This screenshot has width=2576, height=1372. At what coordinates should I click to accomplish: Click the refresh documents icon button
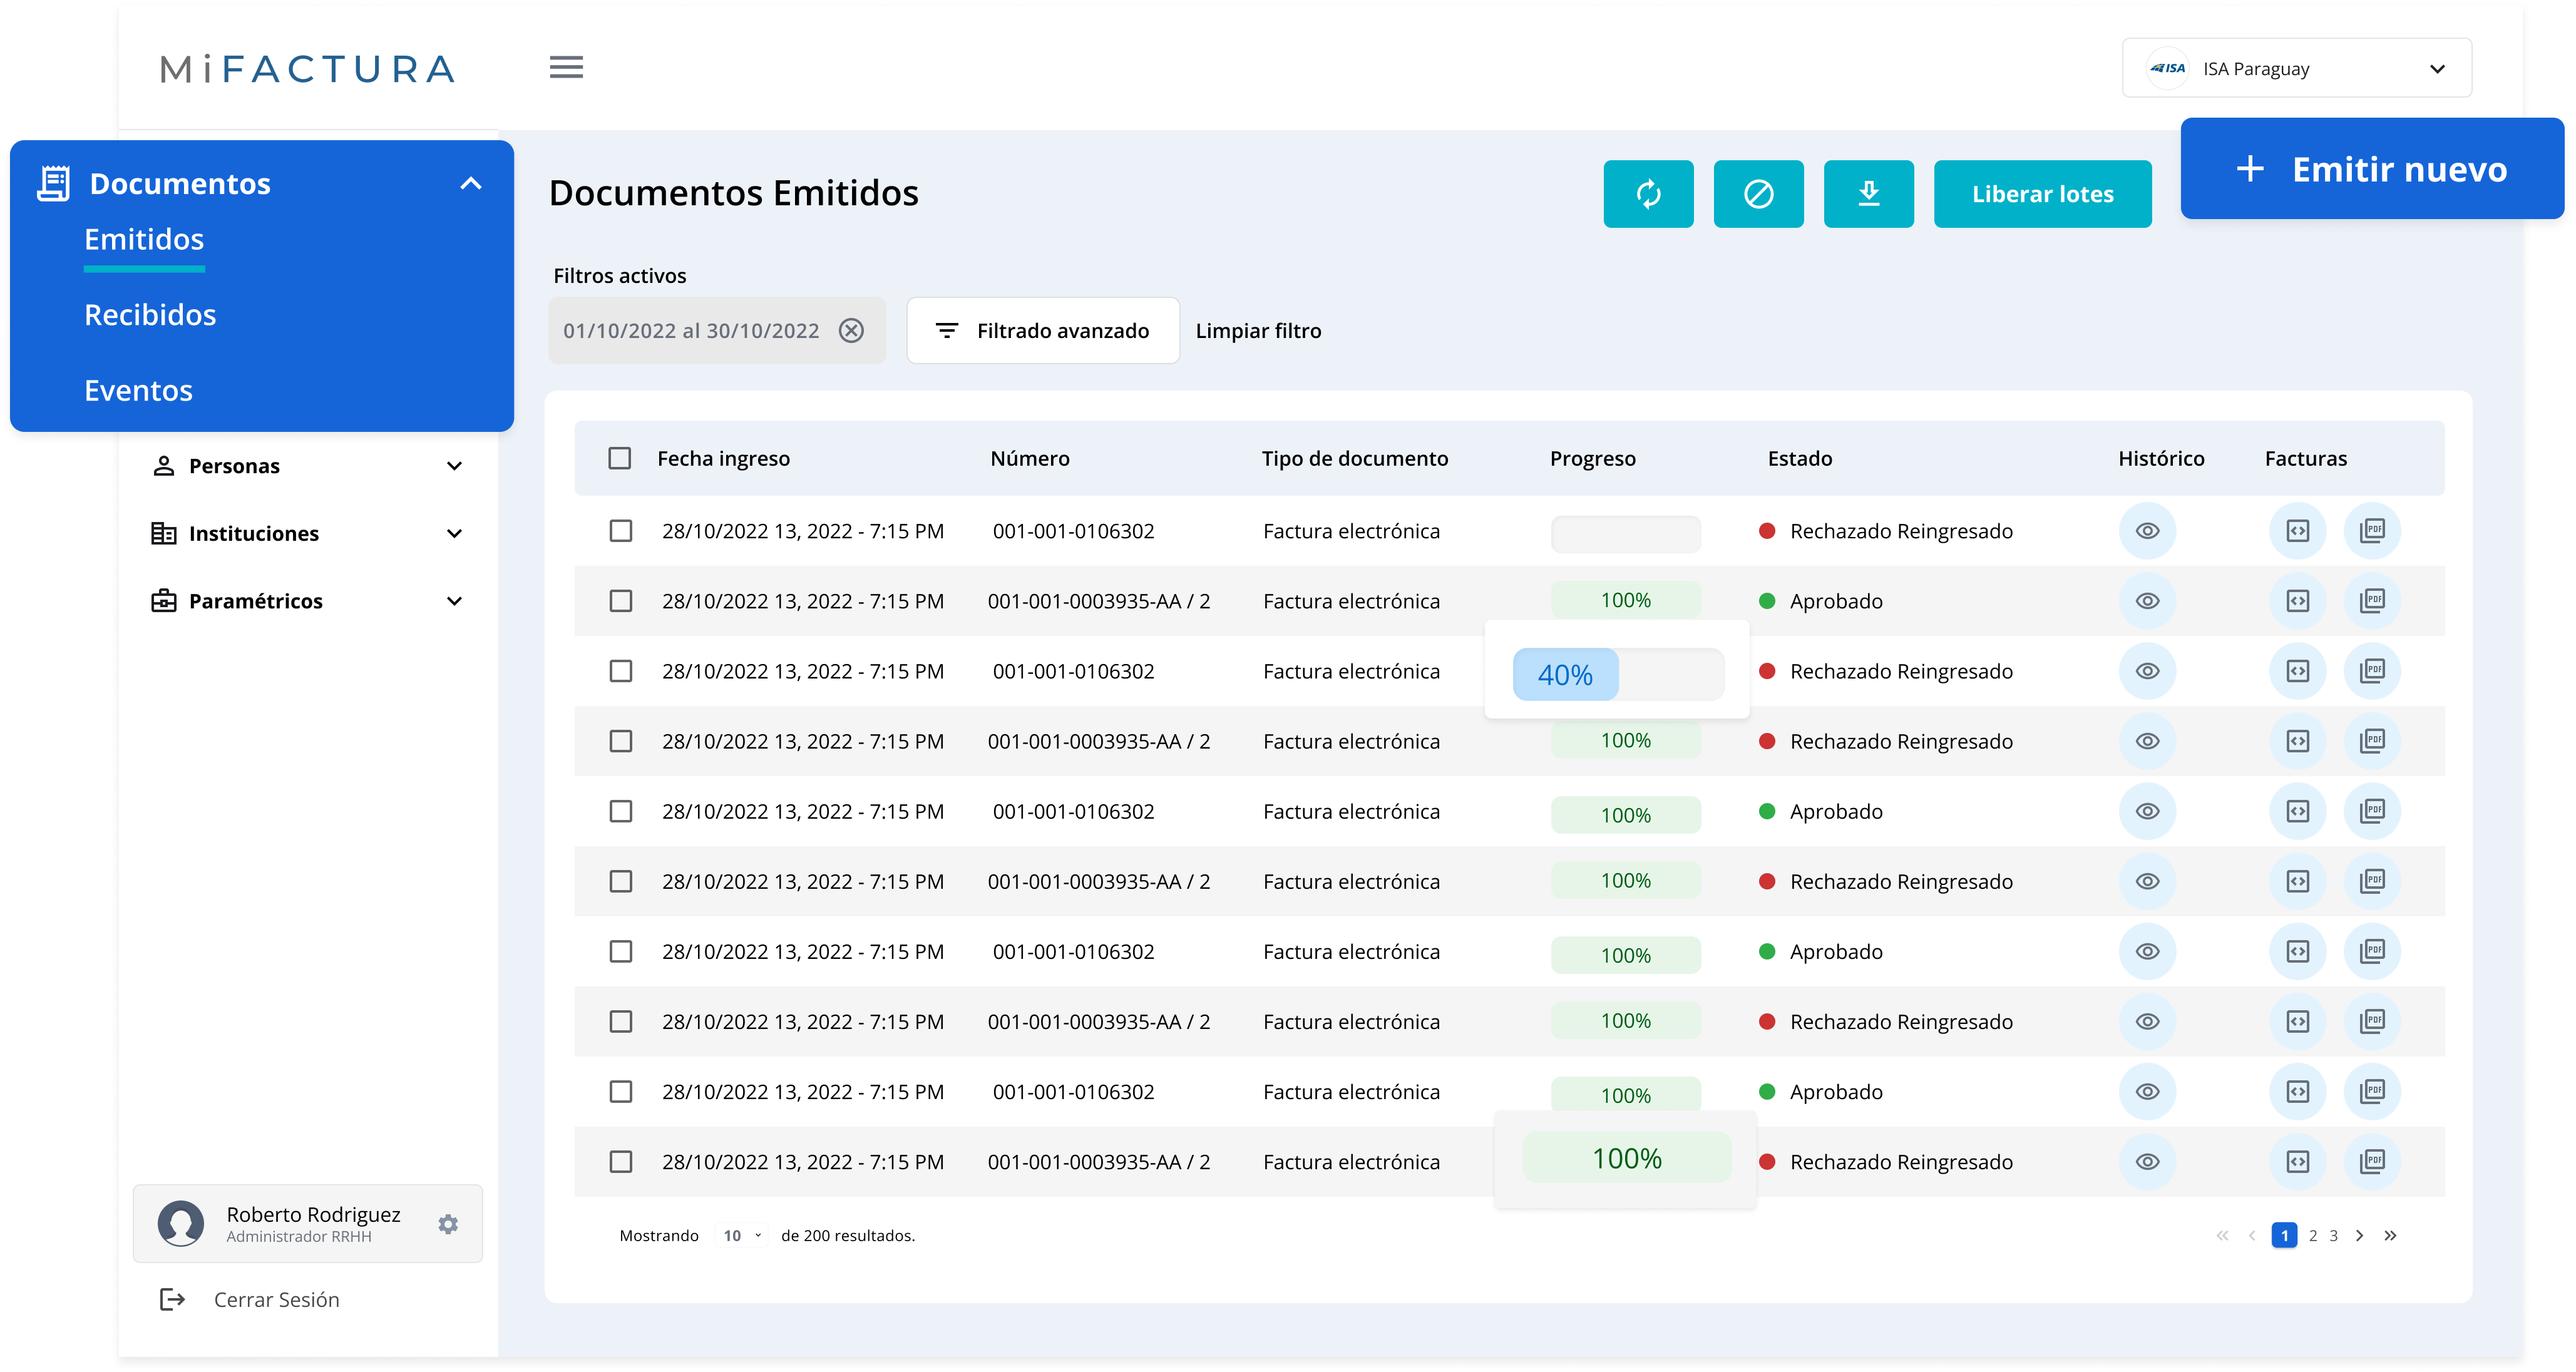pos(1648,194)
